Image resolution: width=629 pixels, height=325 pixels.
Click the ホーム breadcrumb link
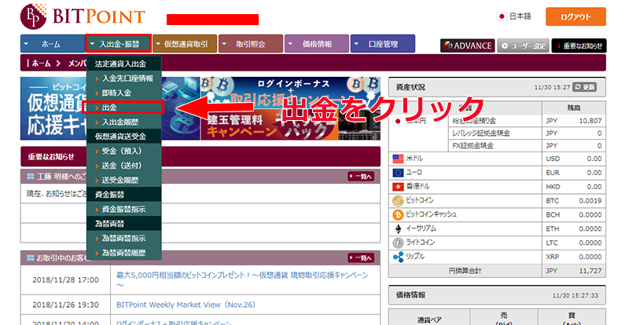[x=42, y=64]
